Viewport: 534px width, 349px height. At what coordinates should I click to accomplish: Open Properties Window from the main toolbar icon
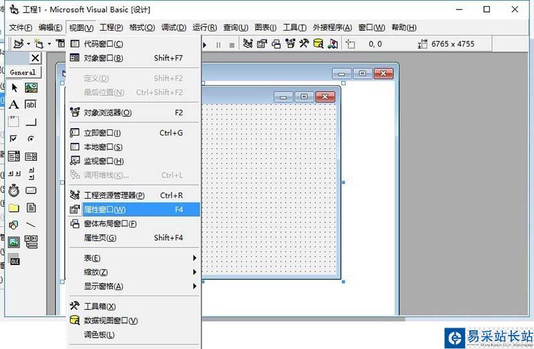262,43
